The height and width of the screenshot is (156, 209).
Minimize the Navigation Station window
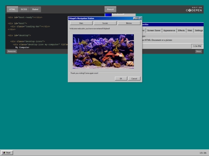[x=134, y=18]
